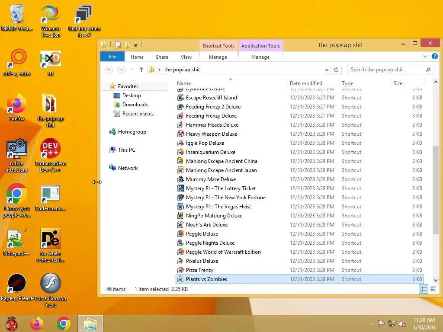Open recent locations dropdown arrow
This screenshot has height=332, width=443.
coord(132,70)
